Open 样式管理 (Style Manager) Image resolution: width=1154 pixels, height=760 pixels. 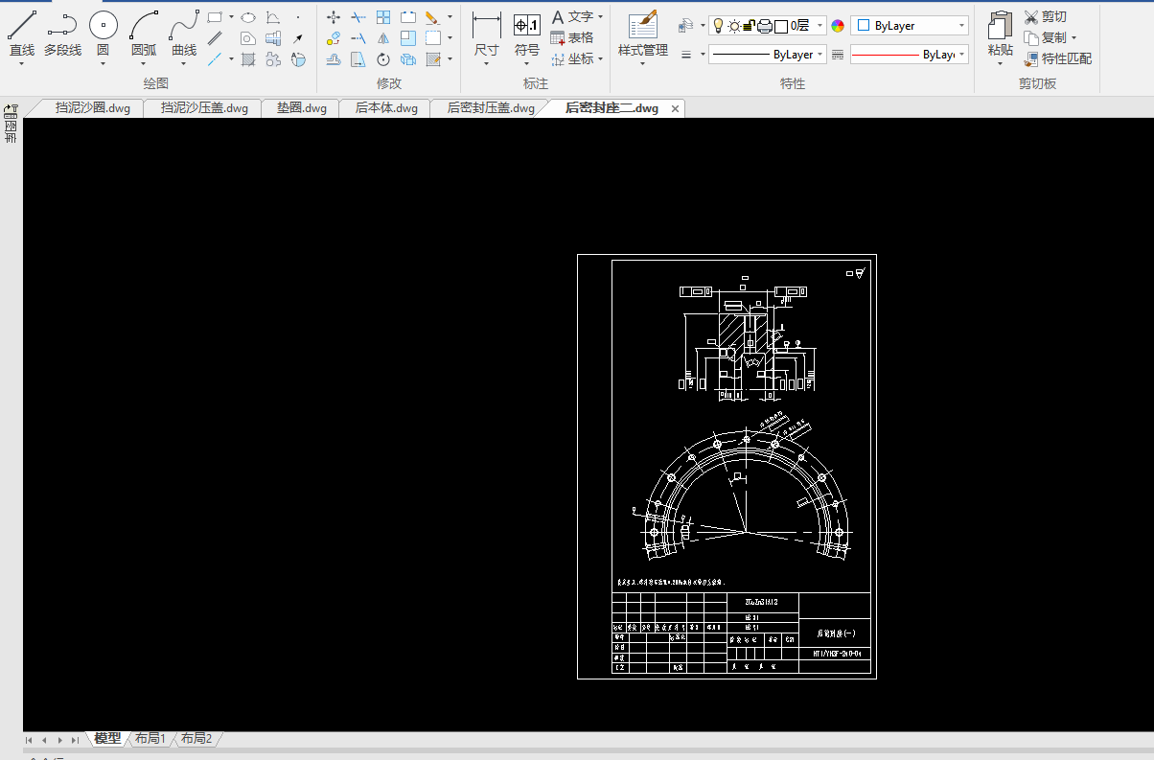pyautogui.click(x=642, y=27)
